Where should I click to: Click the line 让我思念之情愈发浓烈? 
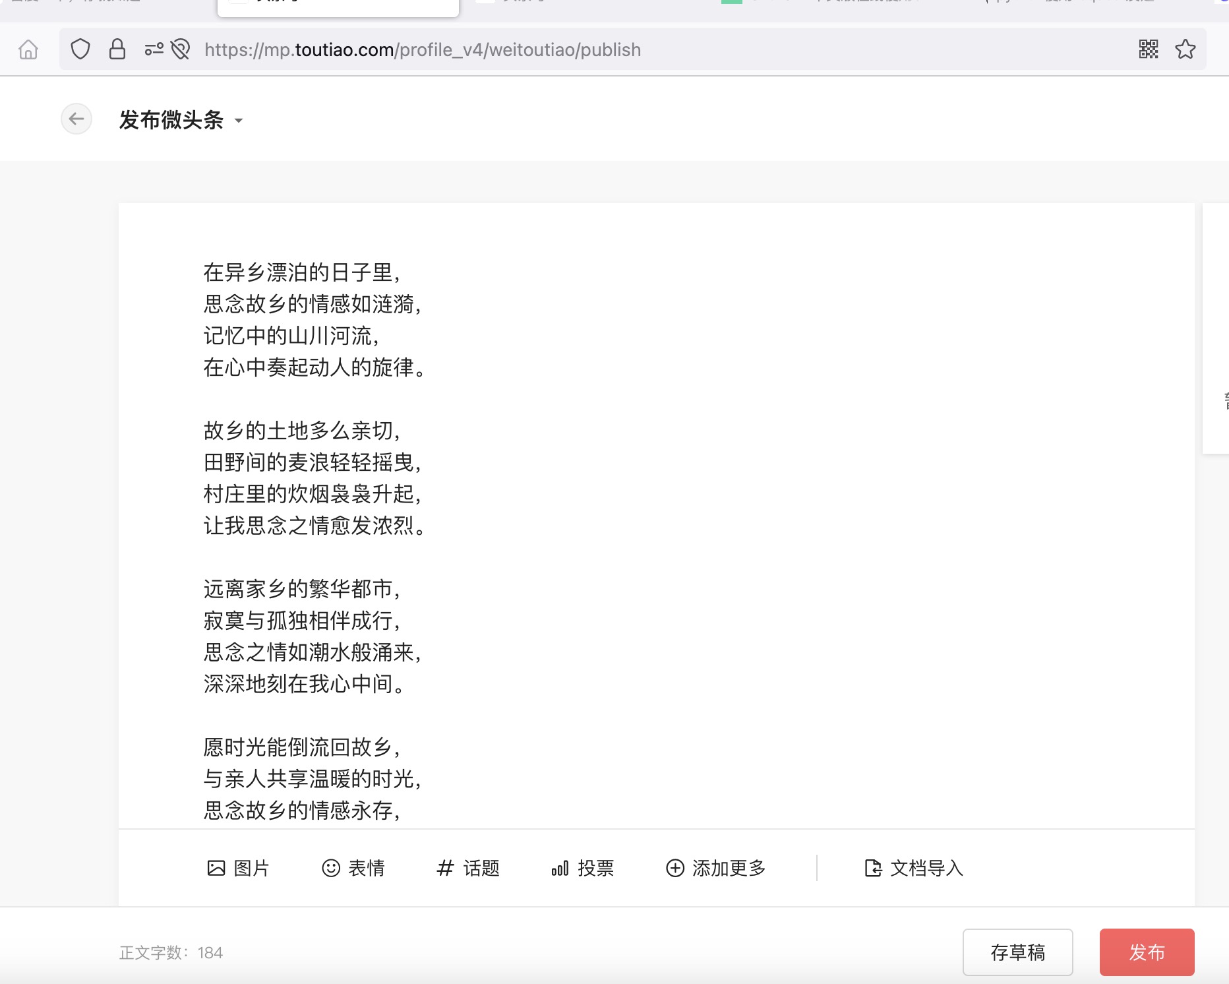[315, 526]
